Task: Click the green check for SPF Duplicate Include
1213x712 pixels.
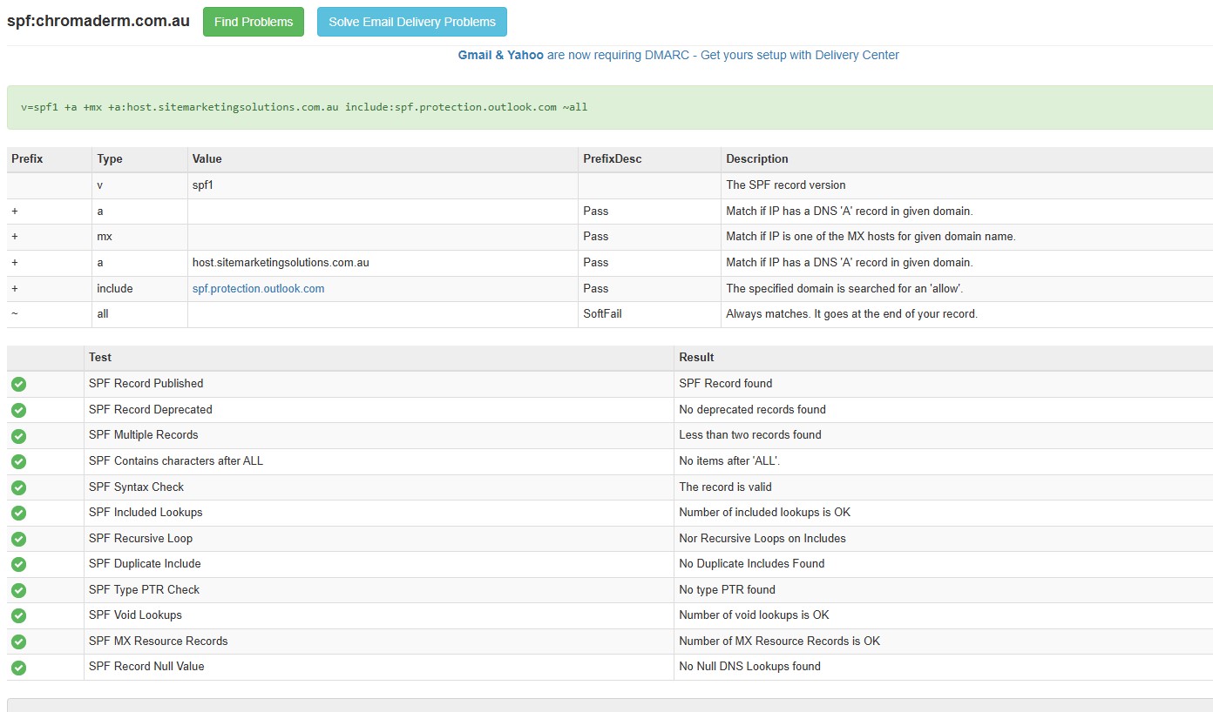Action: pos(18,564)
